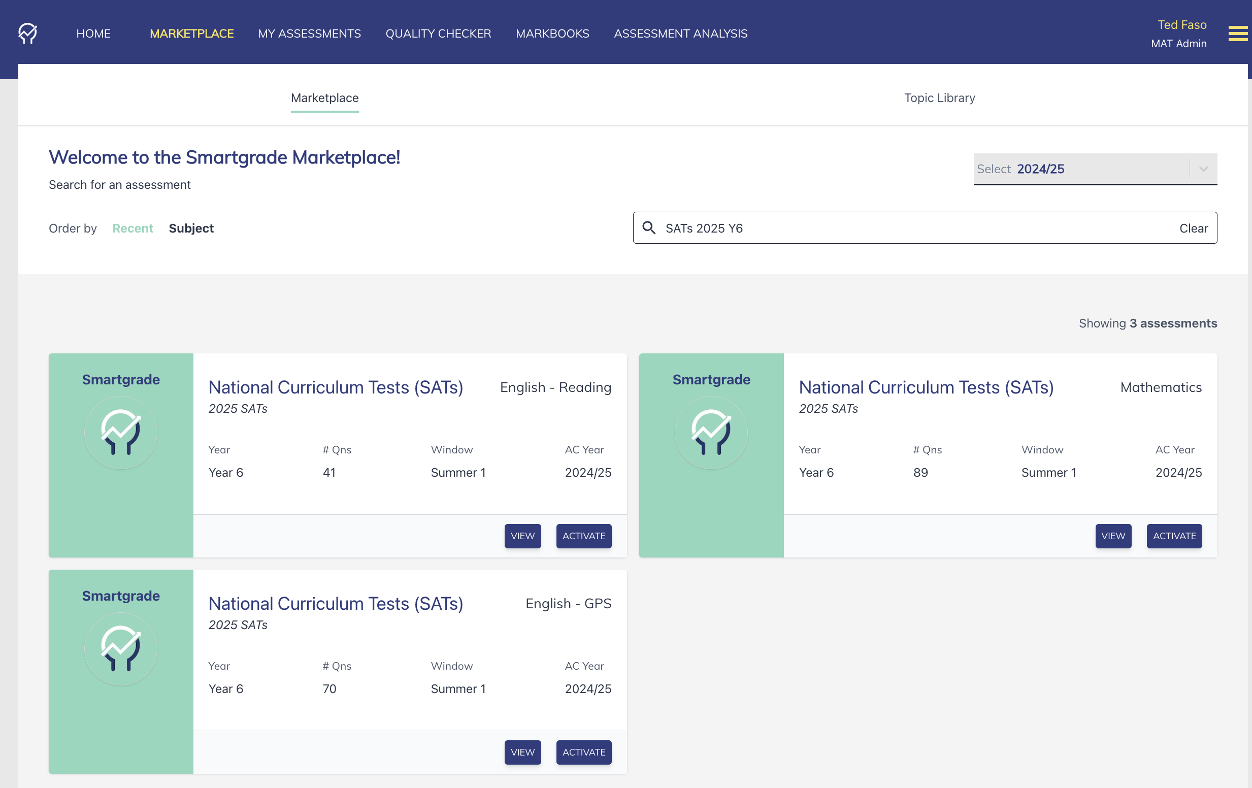Click the 41 questions value
Screen dimensions: 1252x788
(x=329, y=472)
